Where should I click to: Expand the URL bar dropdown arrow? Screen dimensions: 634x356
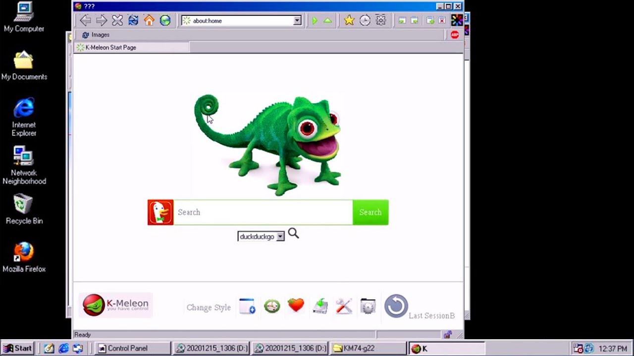click(297, 21)
